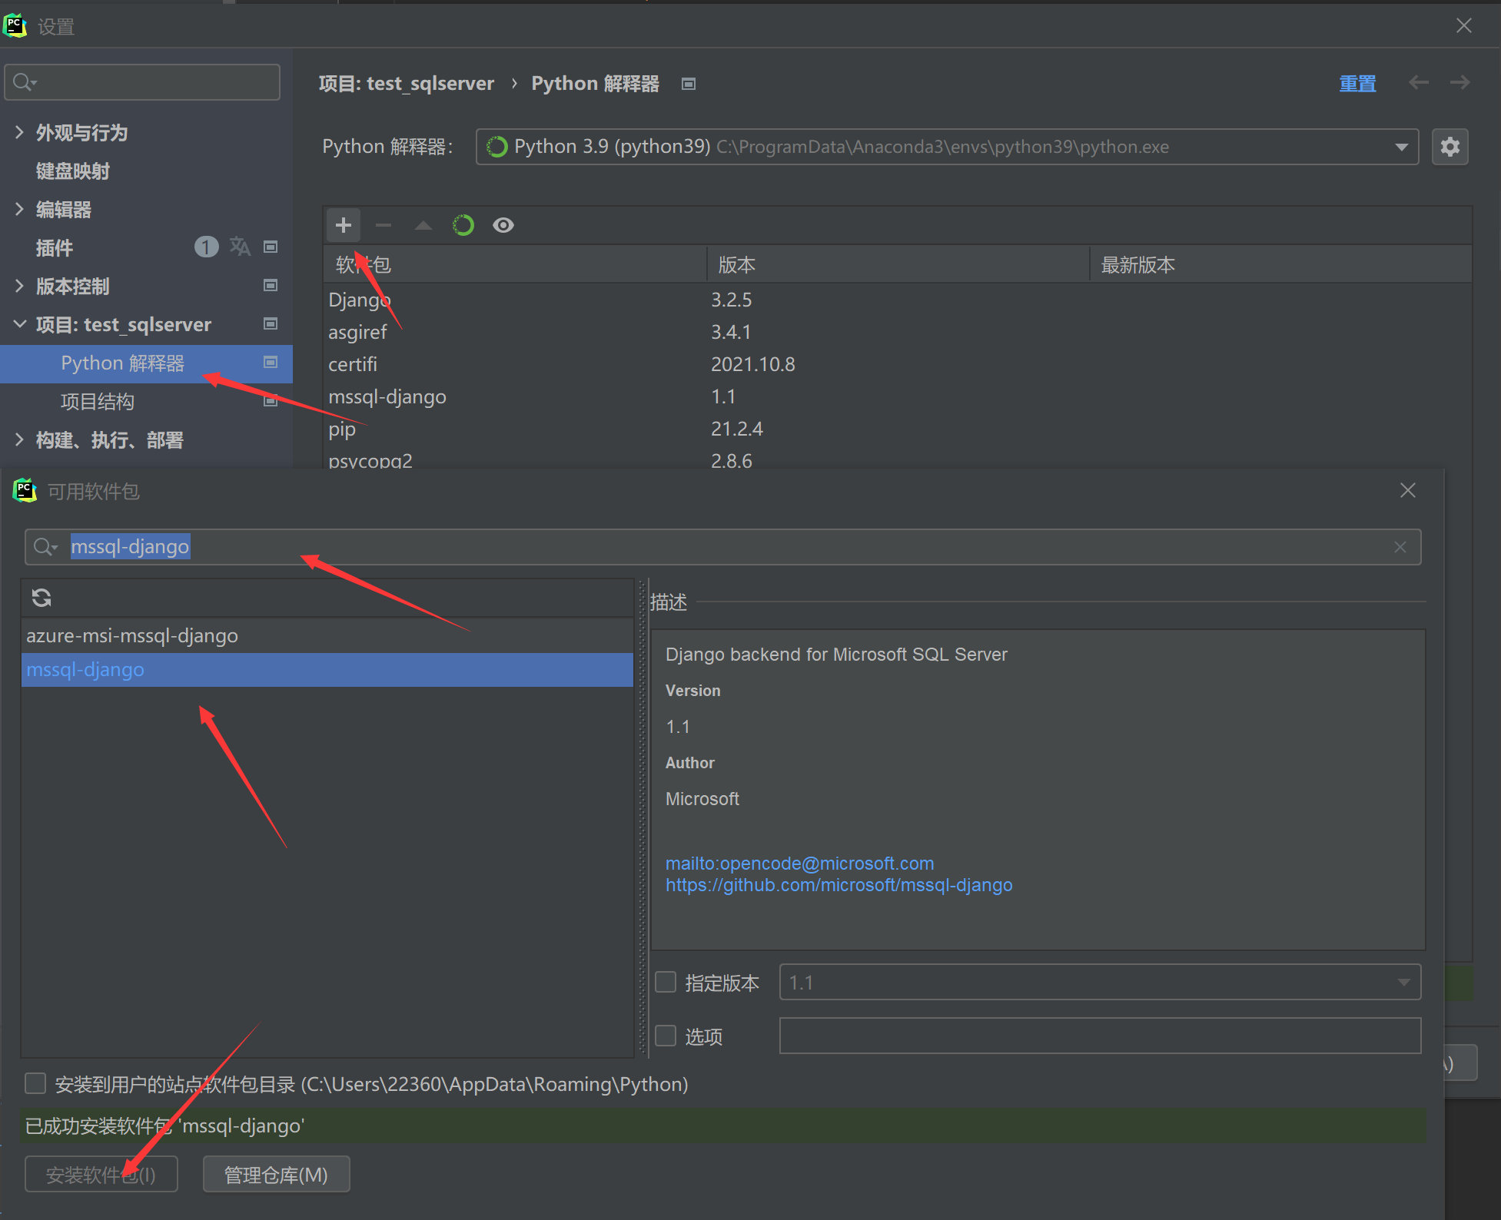Image resolution: width=1501 pixels, height=1220 pixels.
Task: Select the certifi package row
Action: point(897,364)
